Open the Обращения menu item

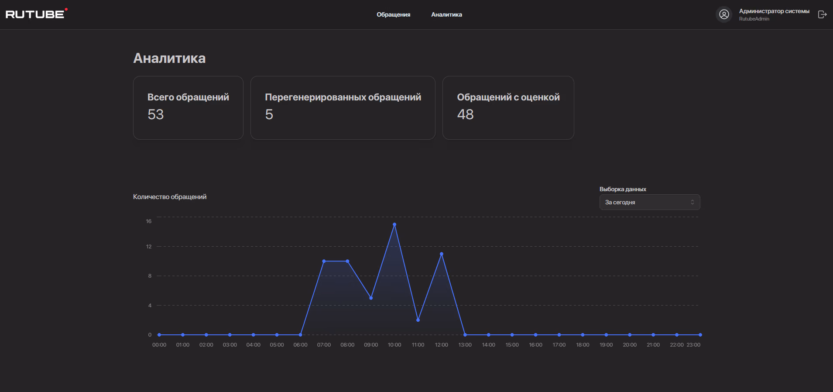pos(394,14)
